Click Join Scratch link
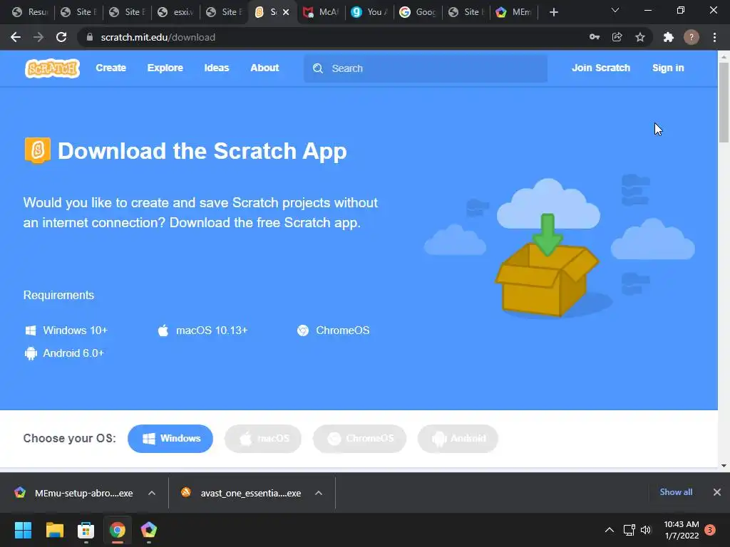The image size is (730, 547). (600, 68)
